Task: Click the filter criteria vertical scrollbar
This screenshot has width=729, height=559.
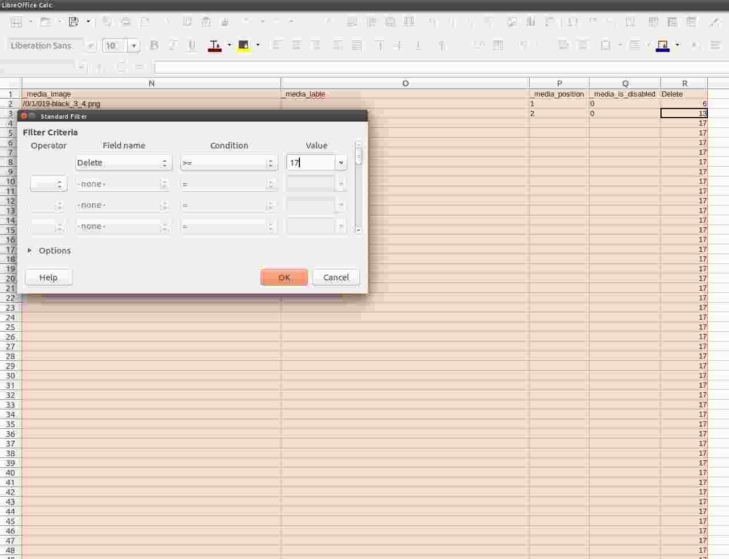Action: click(x=359, y=187)
